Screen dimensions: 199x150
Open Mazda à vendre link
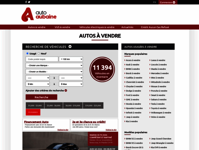tap(158, 69)
